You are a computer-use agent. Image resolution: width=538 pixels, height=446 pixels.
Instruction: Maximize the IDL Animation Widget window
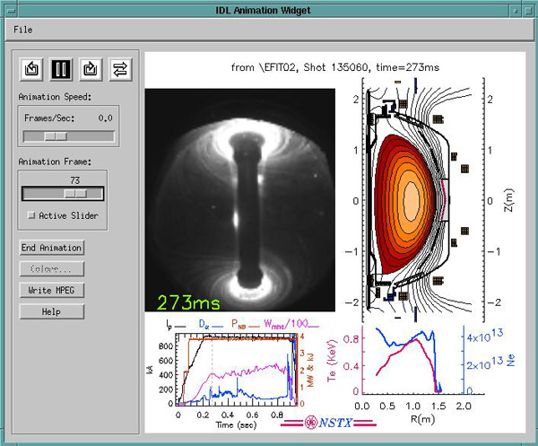click(x=527, y=10)
